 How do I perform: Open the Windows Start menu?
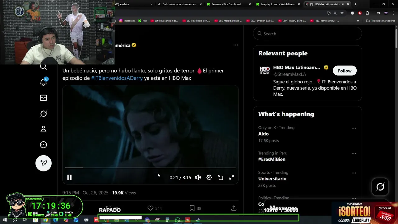click(x=5, y=220)
